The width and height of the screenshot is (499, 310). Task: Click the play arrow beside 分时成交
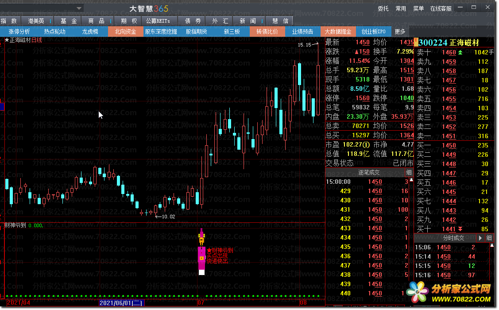480,238
